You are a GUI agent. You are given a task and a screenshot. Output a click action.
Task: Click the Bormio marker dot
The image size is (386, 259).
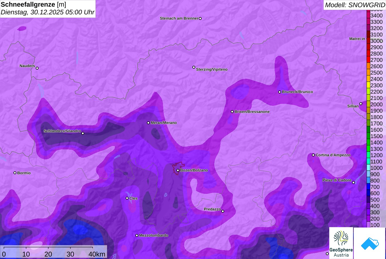pos(15,173)
